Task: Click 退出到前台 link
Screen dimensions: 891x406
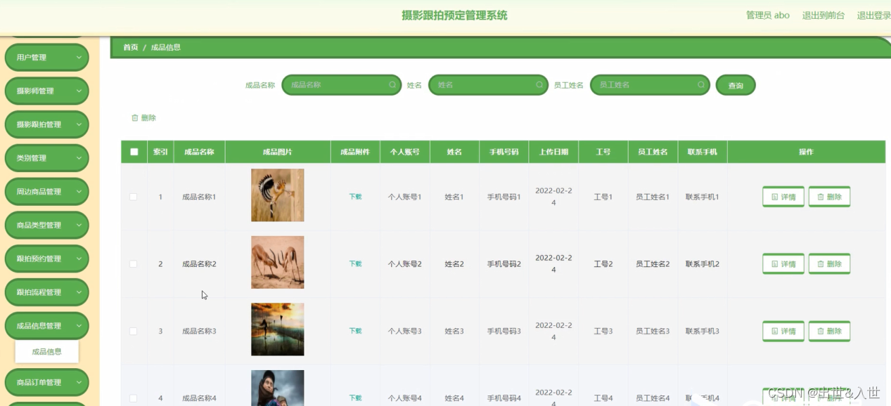Action: (x=823, y=15)
